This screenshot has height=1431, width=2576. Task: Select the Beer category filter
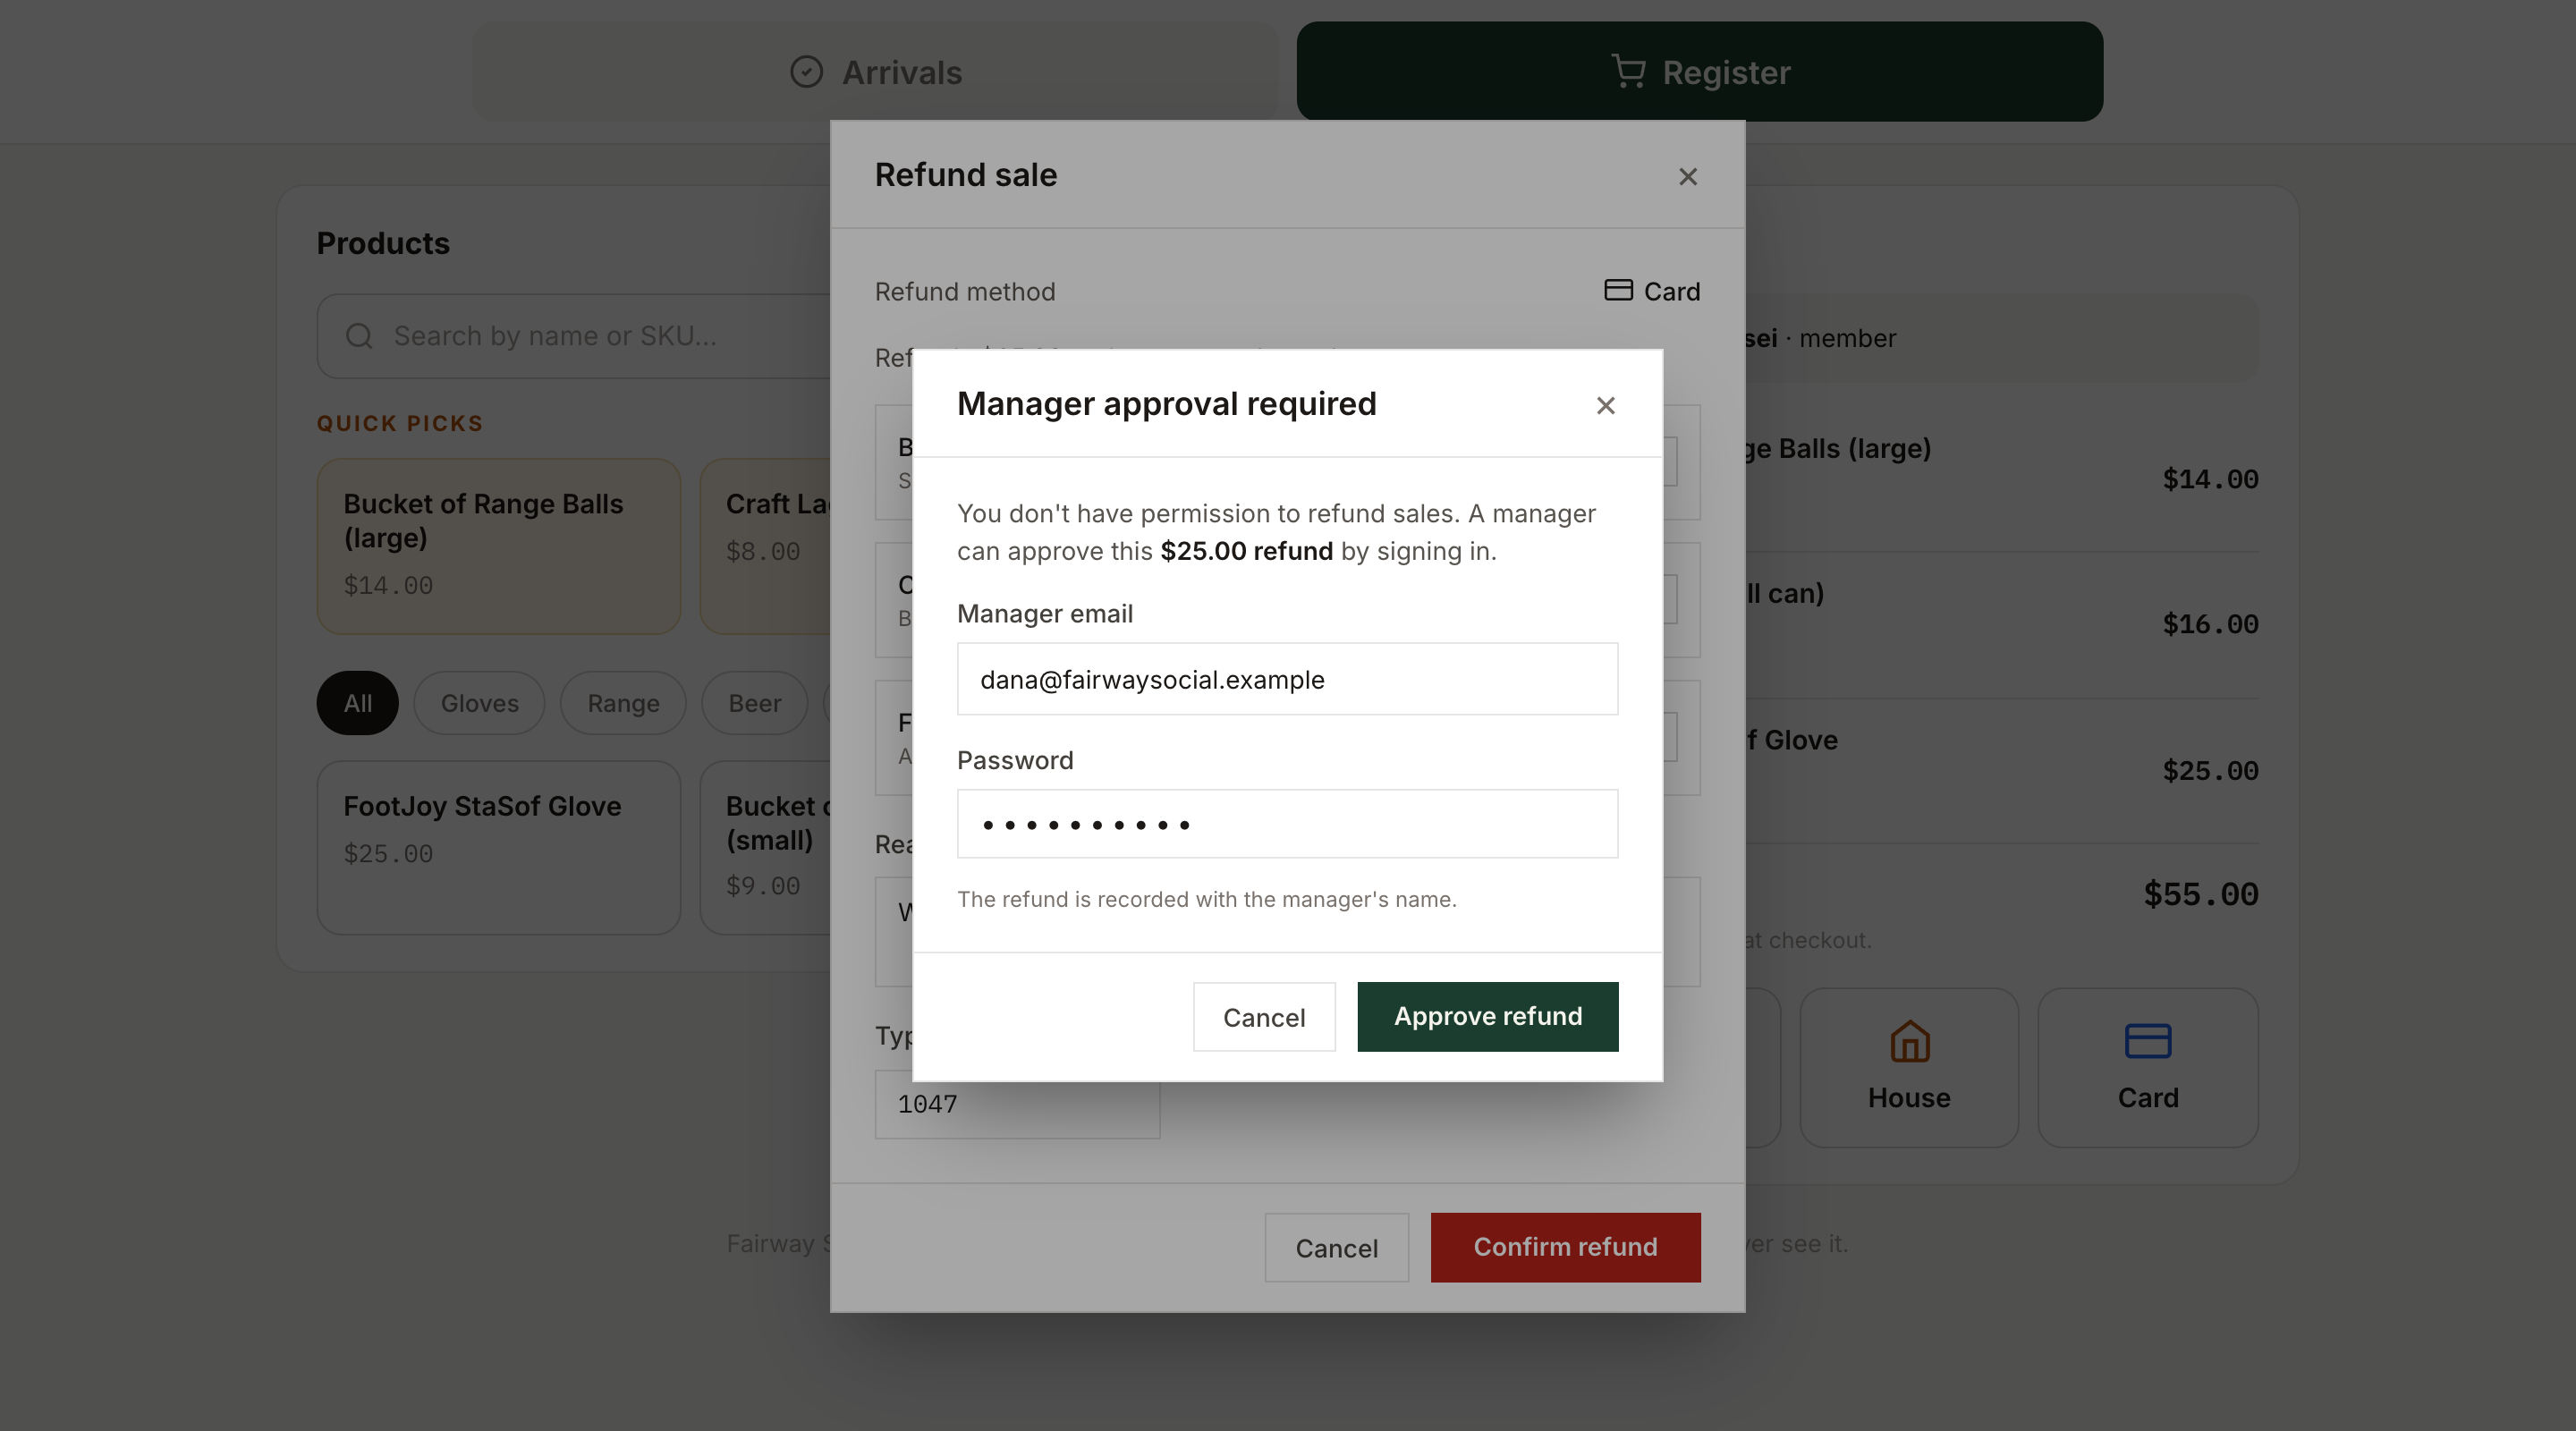click(754, 703)
